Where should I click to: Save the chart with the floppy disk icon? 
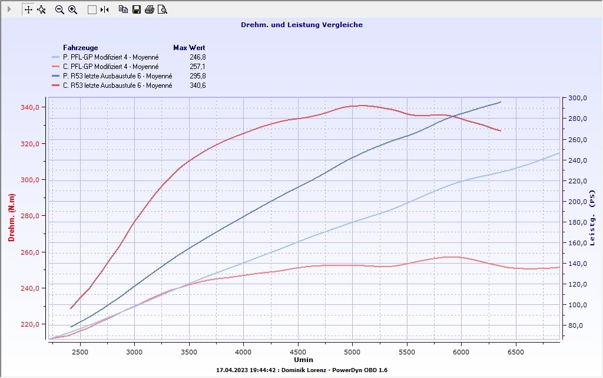coord(137,9)
